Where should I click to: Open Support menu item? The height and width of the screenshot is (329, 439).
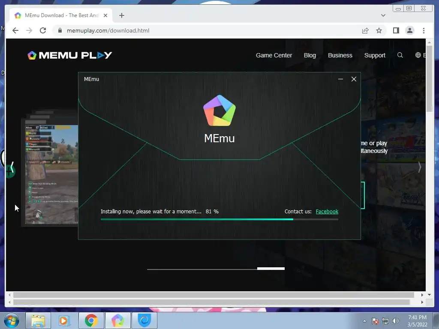coord(375,55)
